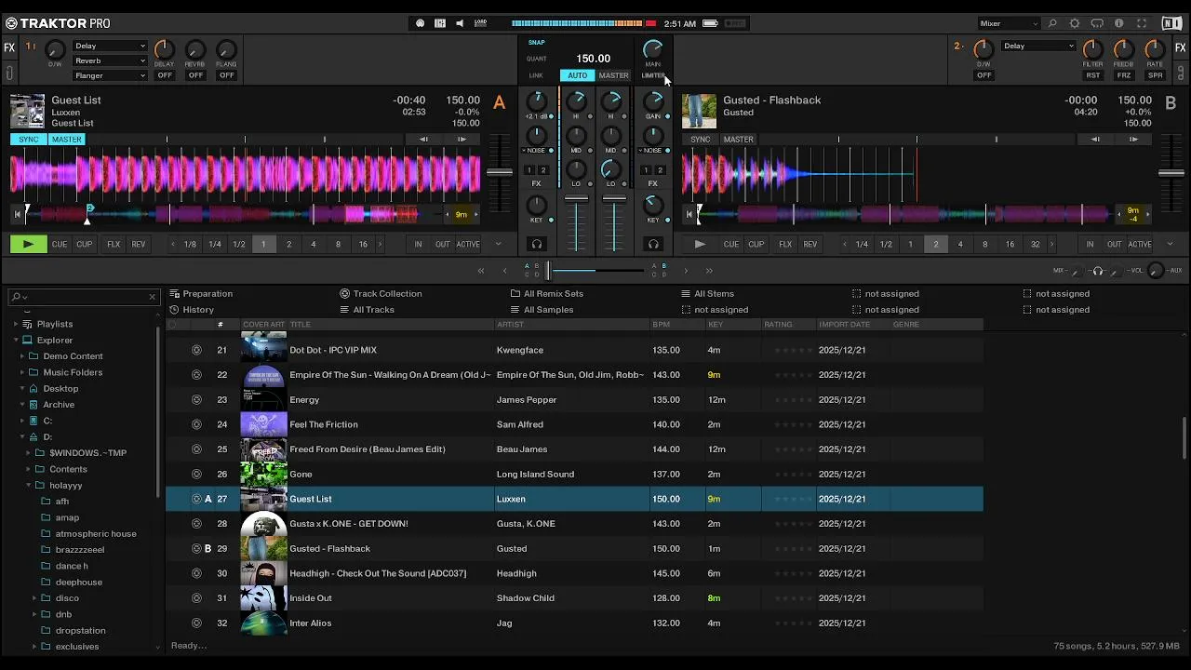Open Music Folders in the browser tree
The image size is (1191, 670).
click(73, 372)
